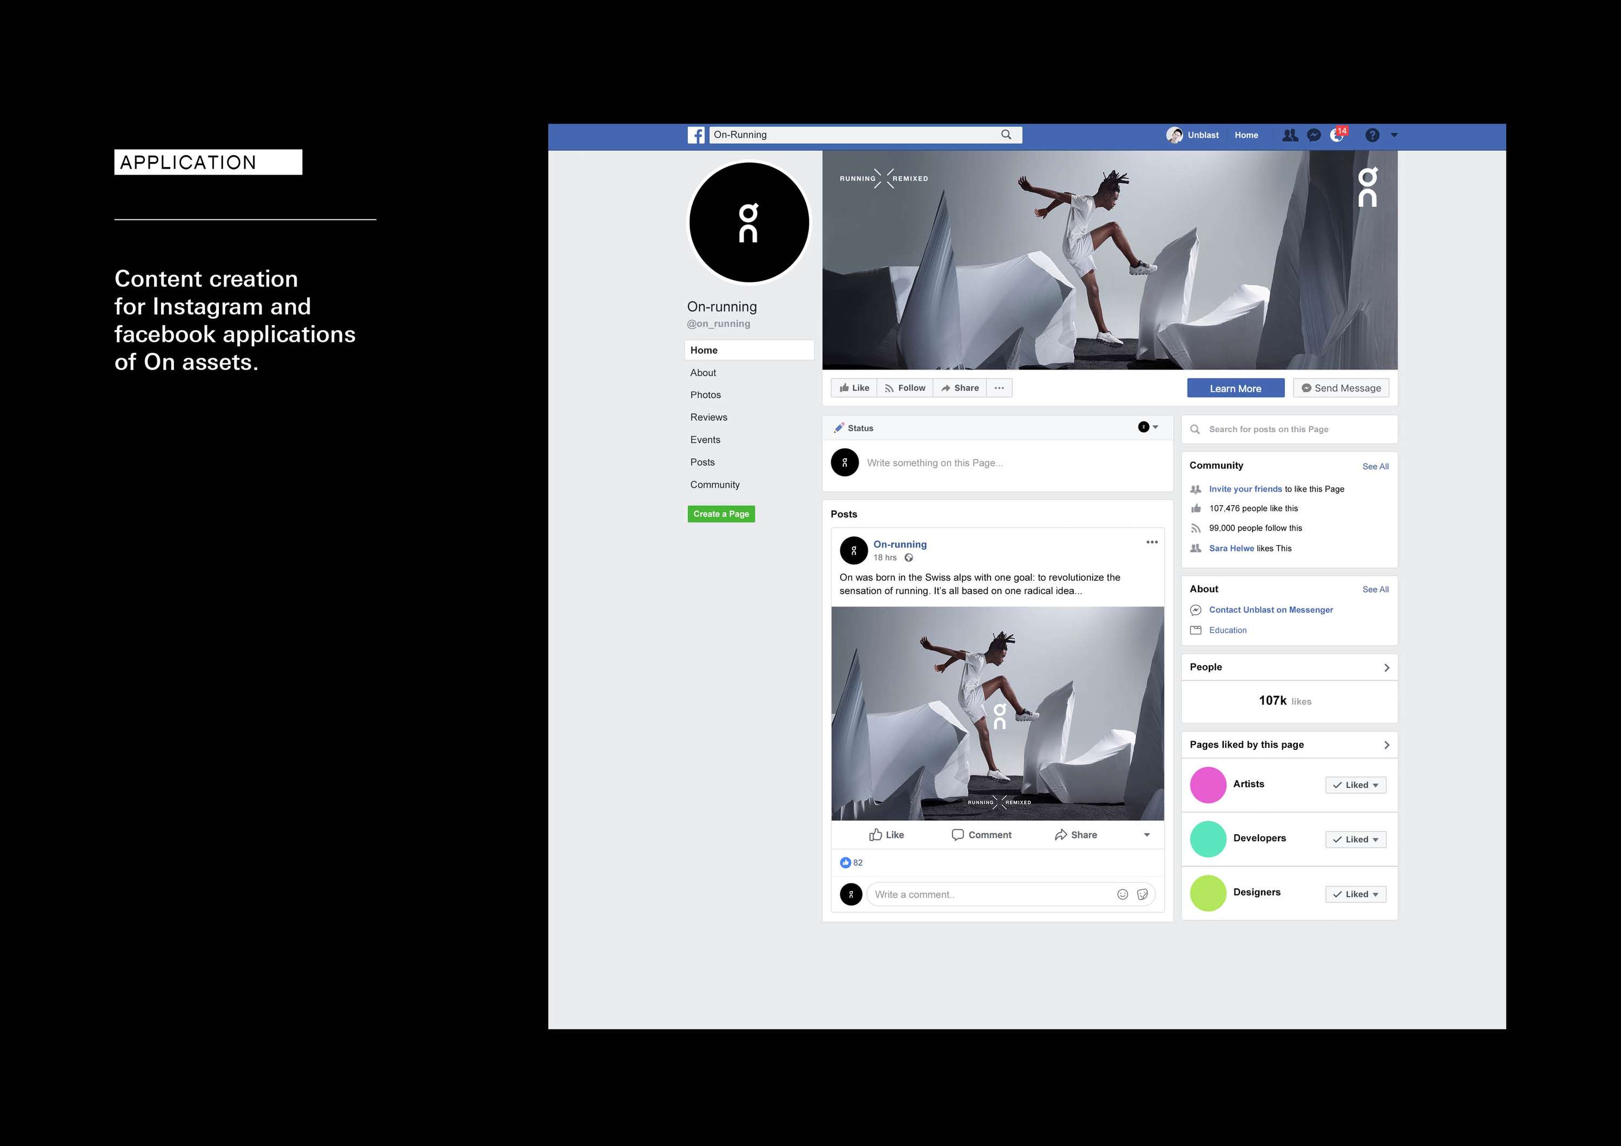Click Share on the post
Image resolution: width=1621 pixels, height=1146 pixels.
pos(1076,835)
